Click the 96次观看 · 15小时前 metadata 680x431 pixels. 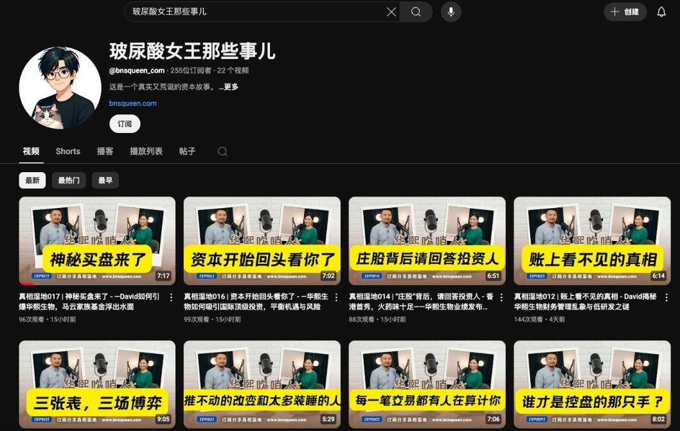48,320
